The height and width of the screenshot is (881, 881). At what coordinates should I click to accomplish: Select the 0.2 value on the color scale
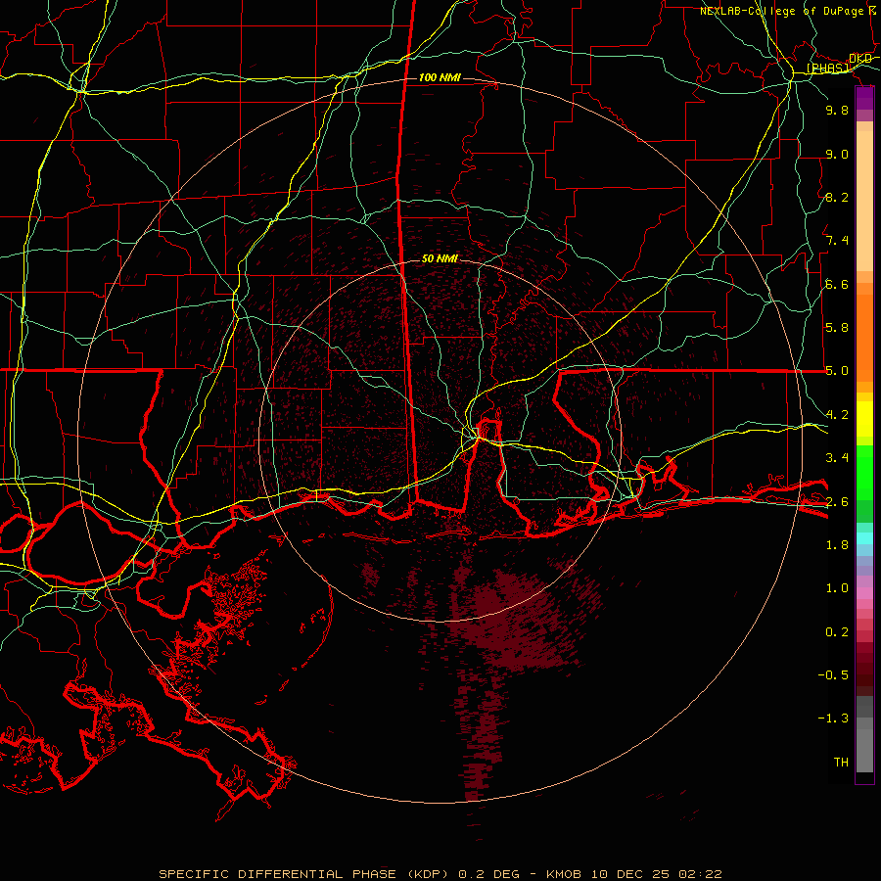[x=837, y=632]
